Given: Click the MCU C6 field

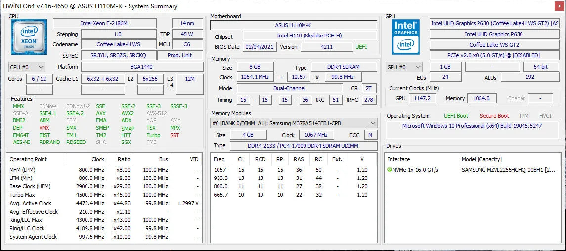Looking at the screenshot, I should point(187,44).
